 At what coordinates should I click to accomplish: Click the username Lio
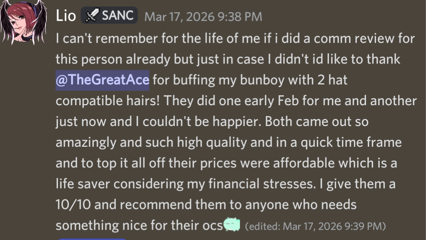point(66,16)
